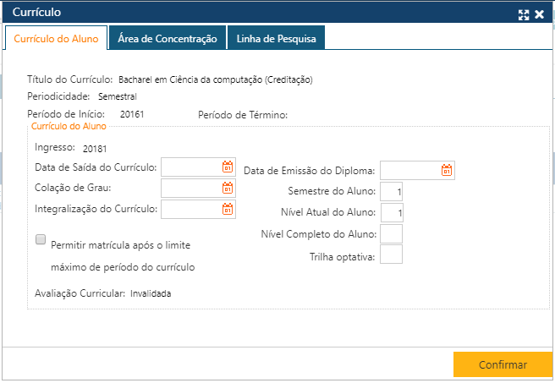Enable Permitir matrícula após o limite checkbox

pyautogui.click(x=41, y=240)
